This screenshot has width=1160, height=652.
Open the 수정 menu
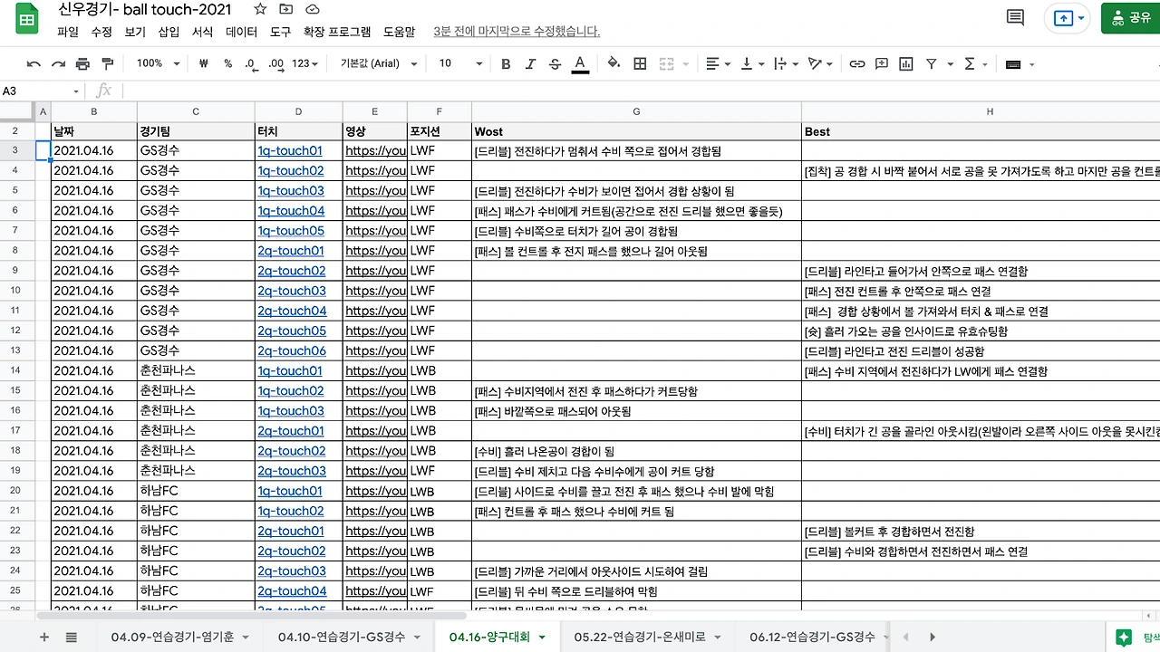tap(101, 32)
